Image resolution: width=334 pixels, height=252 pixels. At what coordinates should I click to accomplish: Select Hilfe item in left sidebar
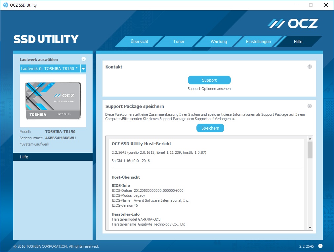tap(53, 157)
